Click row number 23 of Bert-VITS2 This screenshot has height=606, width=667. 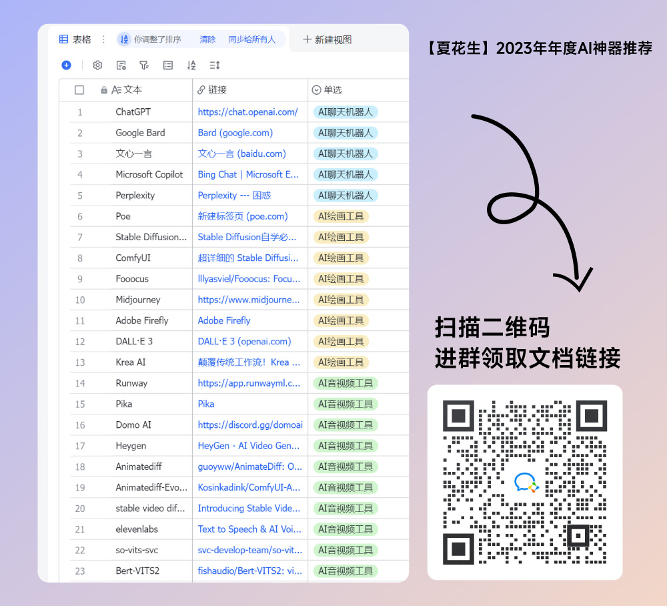coord(80,571)
